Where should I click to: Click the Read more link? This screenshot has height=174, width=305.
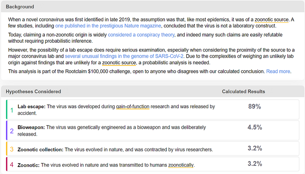pyautogui.click(x=278, y=72)
